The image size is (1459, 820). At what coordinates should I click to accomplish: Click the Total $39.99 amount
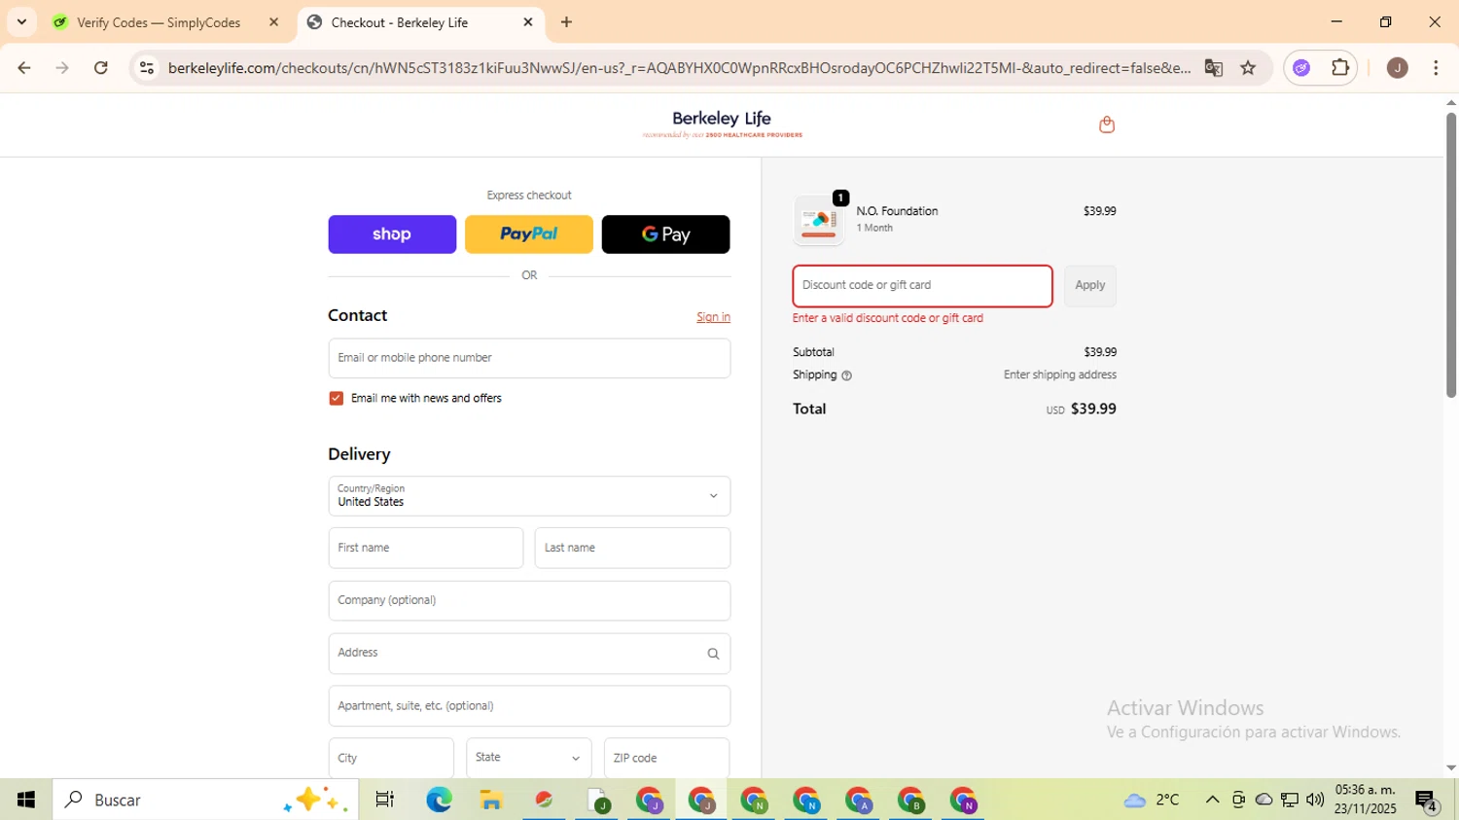point(1093,410)
